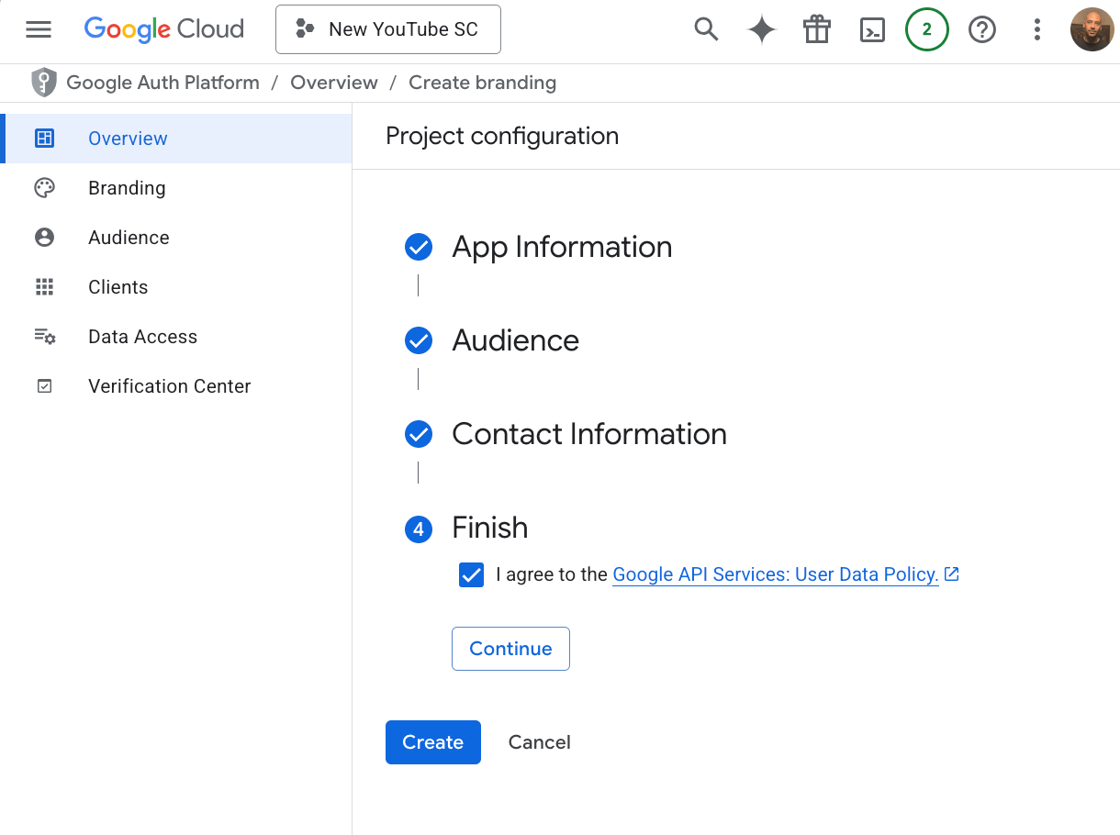Click the search magnifier icon
The width and height of the screenshot is (1120, 835).
tap(706, 29)
